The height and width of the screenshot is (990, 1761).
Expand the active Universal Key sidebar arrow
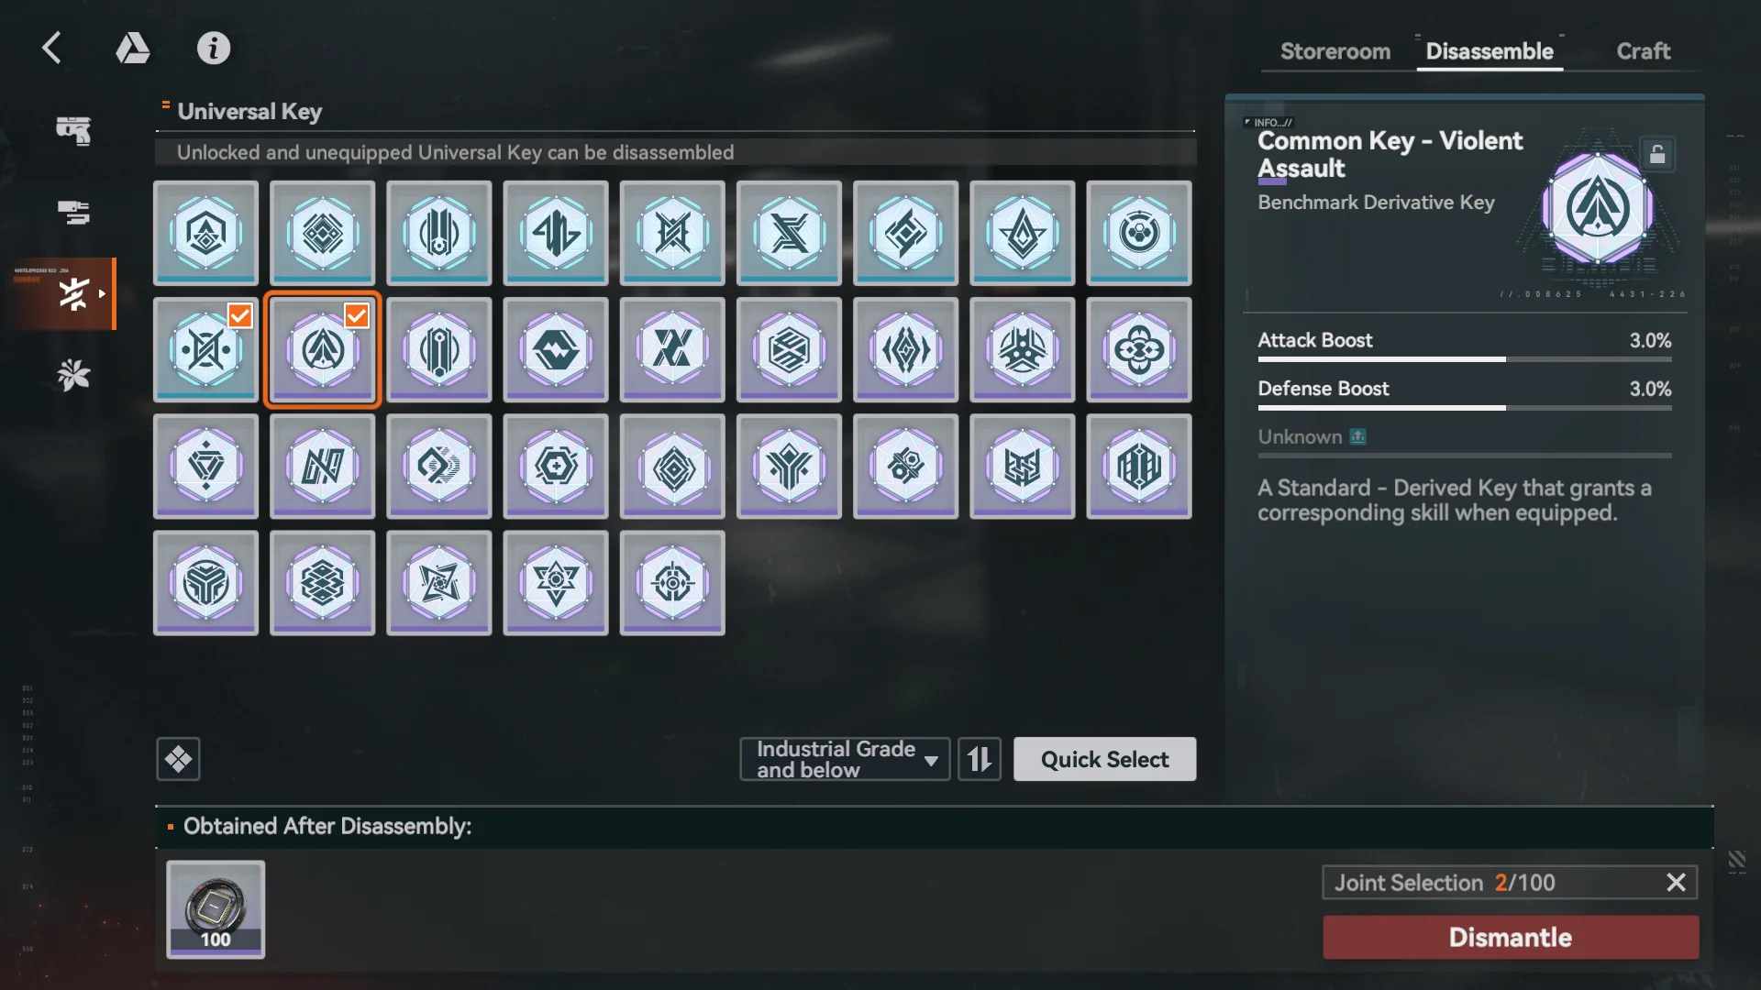pos(102,293)
